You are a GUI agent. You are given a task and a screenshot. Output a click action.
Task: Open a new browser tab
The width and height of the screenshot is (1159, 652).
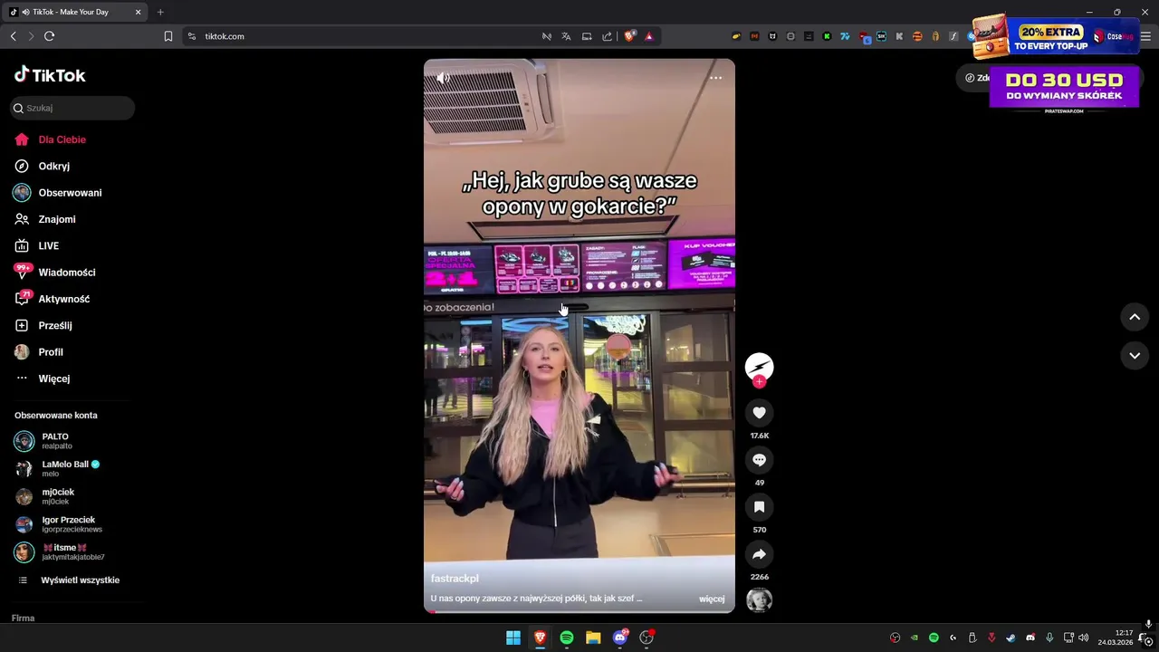click(x=160, y=12)
